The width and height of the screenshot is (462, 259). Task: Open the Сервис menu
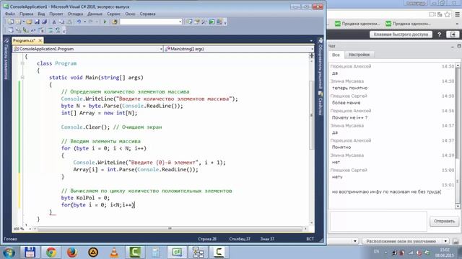click(114, 14)
